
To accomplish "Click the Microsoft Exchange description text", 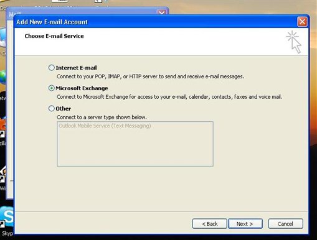I will (x=169, y=97).
